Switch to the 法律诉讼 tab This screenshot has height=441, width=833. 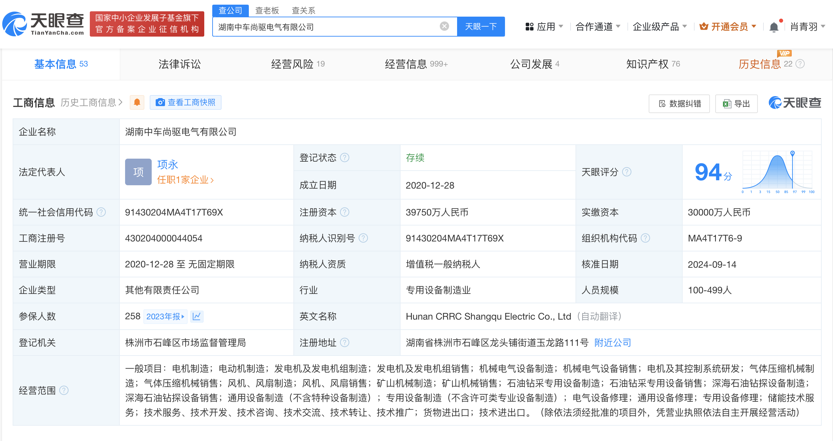point(179,64)
